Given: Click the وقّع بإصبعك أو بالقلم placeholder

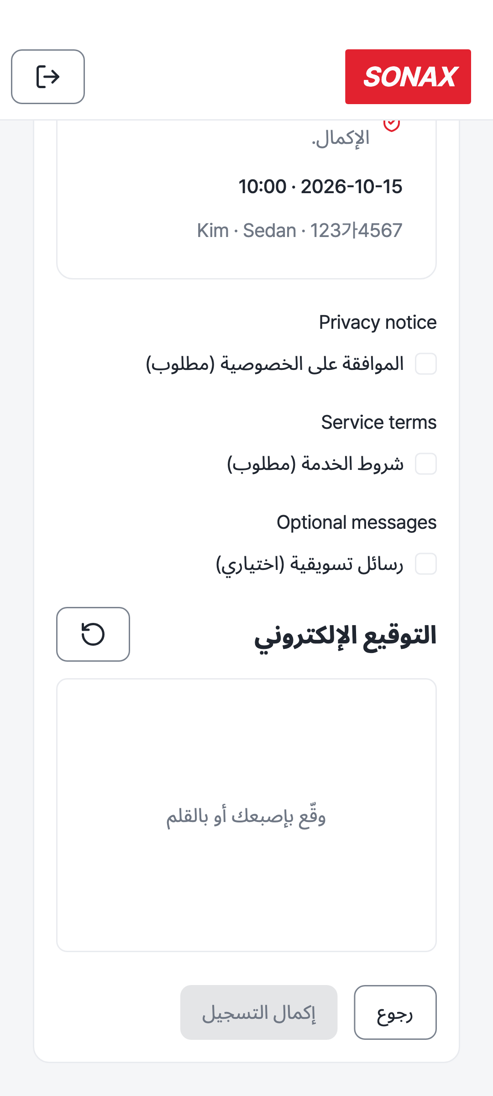Looking at the screenshot, I should click(246, 816).
